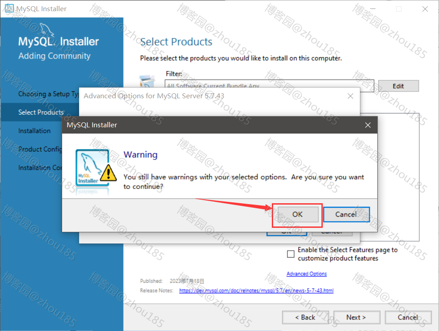Screen dimensions: 439x331
Task: Close the main MySQL Installer window
Action: click(x=425, y=9)
